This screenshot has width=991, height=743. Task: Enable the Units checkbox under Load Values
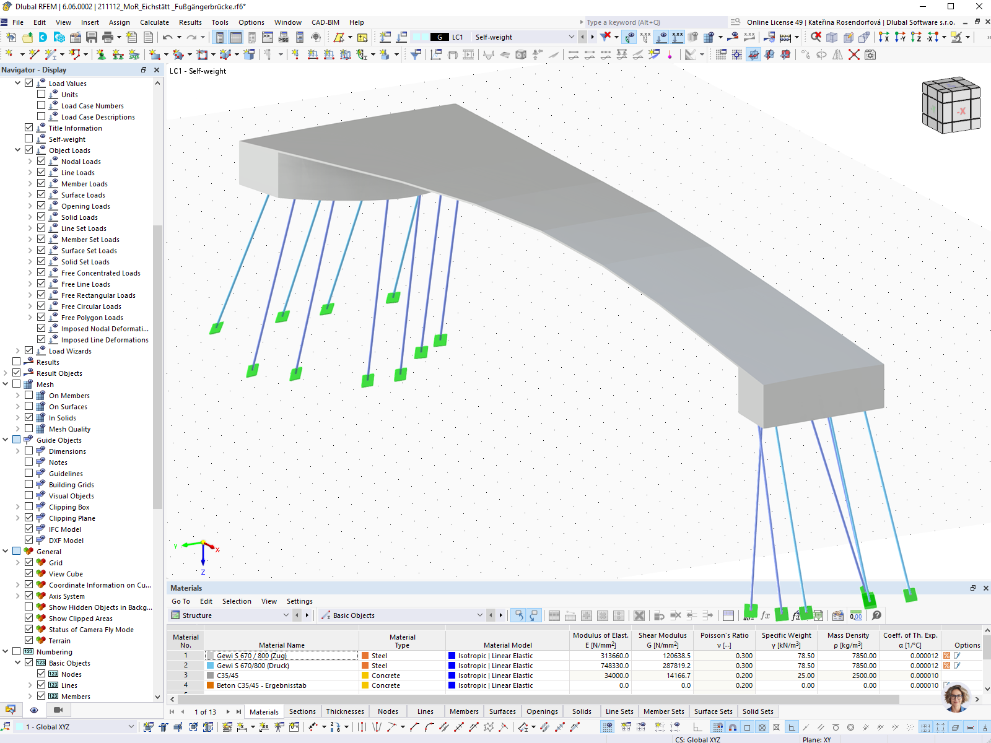coord(41,94)
